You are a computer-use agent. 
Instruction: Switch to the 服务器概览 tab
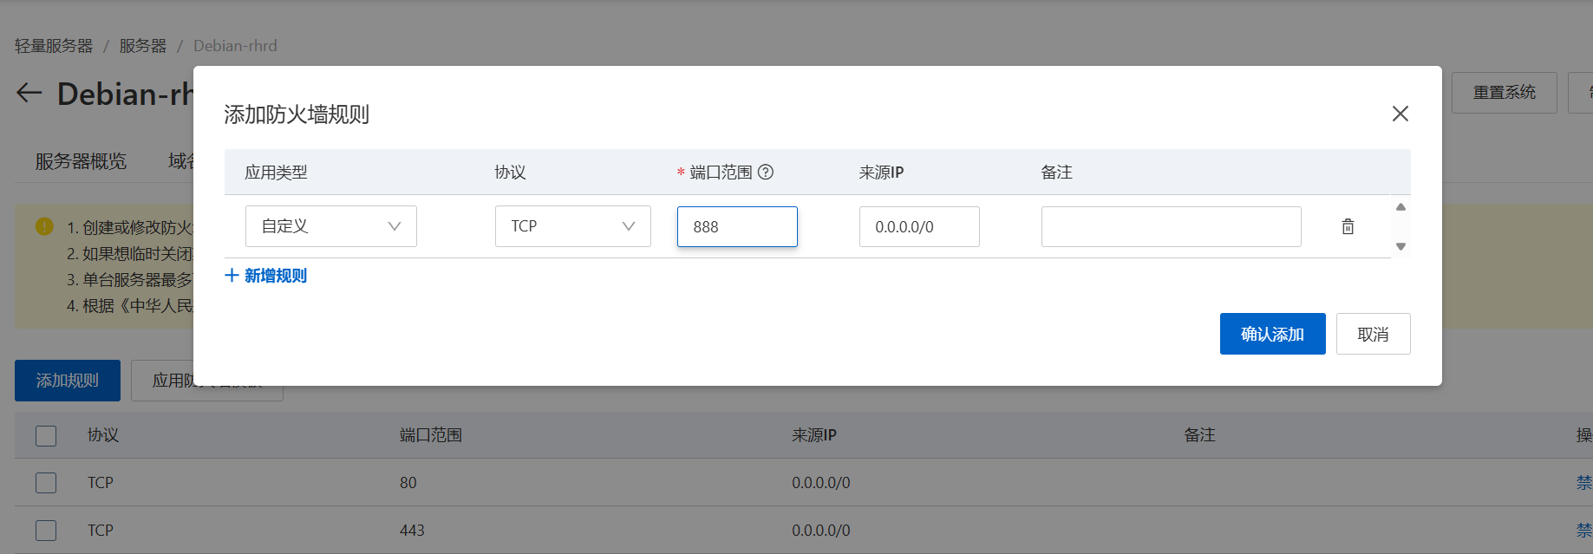coord(81,161)
